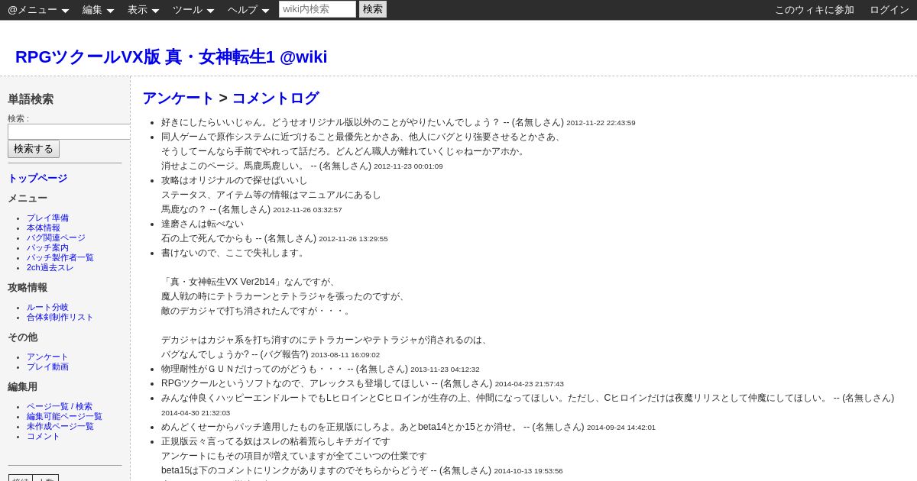Click timestamp 2014-09-24 14:42:01
Image resolution: width=917 pixels, height=481 pixels.
pyautogui.click(x=621, y=428)
